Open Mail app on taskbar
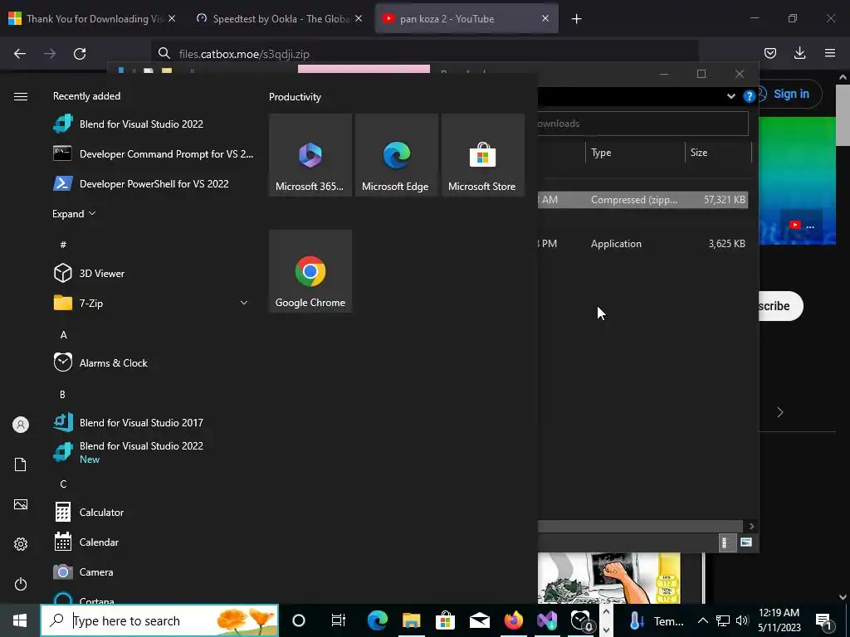 coord(479,620)
